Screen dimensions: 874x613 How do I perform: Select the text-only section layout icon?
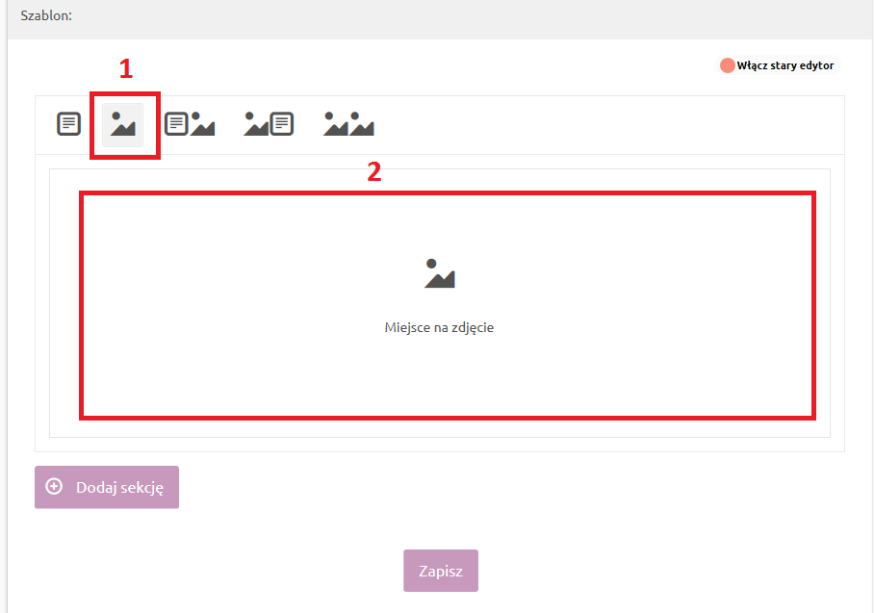[68, 124]
